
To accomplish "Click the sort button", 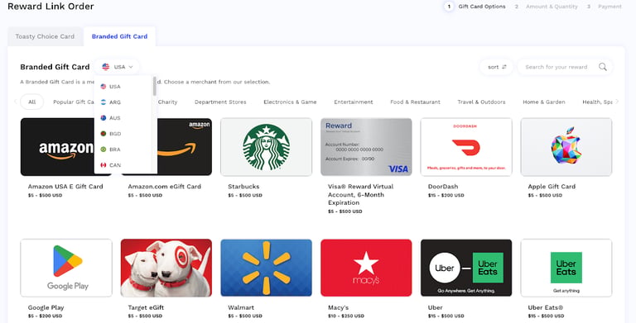I will click(497, 67).
